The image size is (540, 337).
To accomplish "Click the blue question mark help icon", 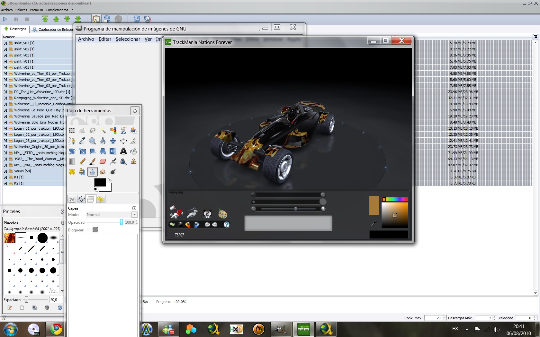I will pyautogui.click(x=227, y=225).
